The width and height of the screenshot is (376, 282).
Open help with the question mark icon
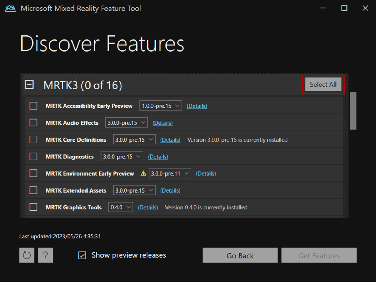[46, 255]
